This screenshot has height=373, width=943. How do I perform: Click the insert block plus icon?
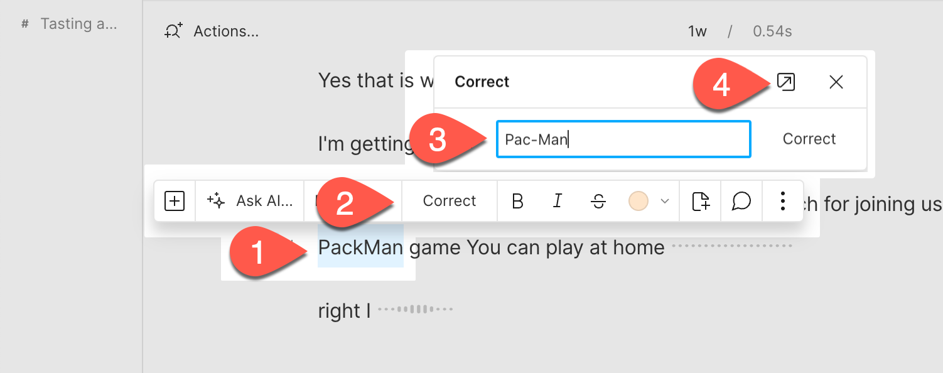click(x=176, y=200)
